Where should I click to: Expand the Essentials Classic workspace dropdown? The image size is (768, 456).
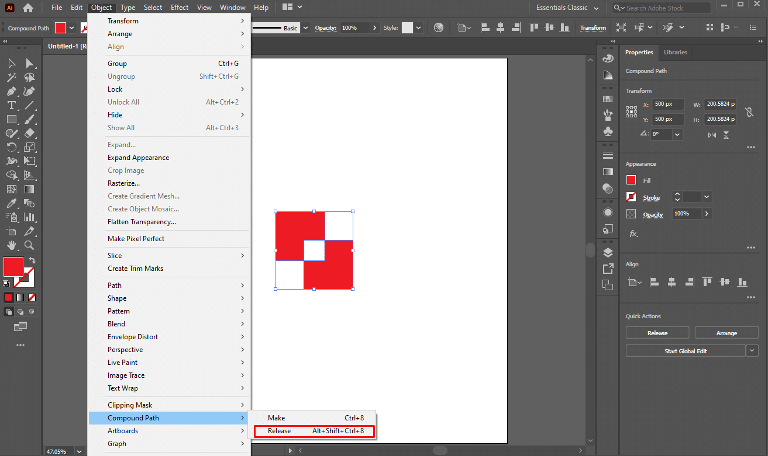click(596, 8)
